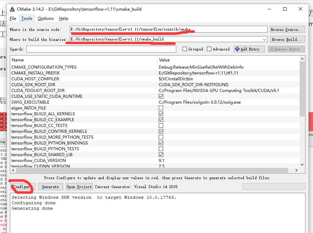Click the Name column header

18,60
